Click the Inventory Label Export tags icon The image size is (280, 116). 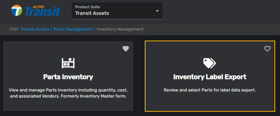[210, 63]
